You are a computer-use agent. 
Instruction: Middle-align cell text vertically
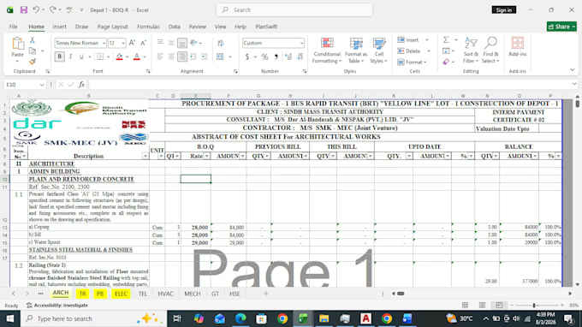(x=171, y=43)
